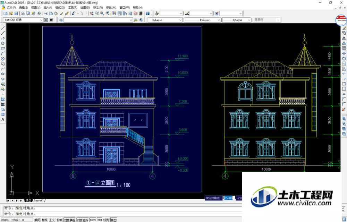Click the last-tab navigation arrow
The image size is (347, 222).
pos(21,200)
